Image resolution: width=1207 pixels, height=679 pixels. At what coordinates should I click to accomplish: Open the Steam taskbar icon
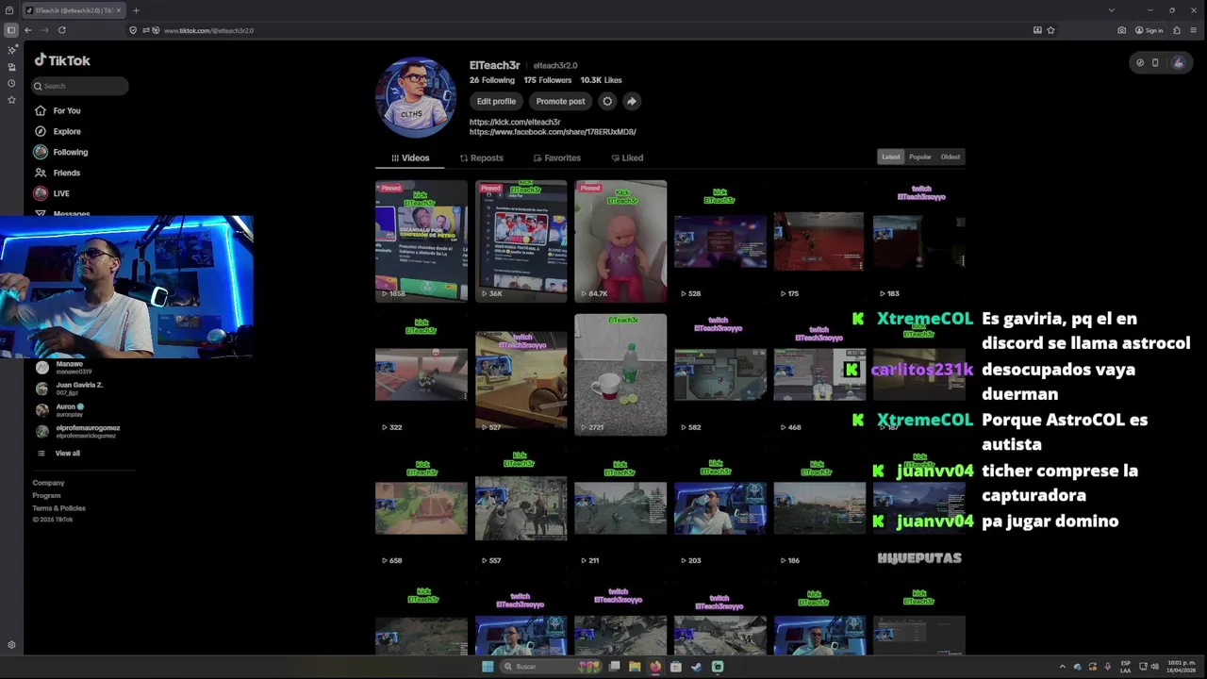point(696,667)
